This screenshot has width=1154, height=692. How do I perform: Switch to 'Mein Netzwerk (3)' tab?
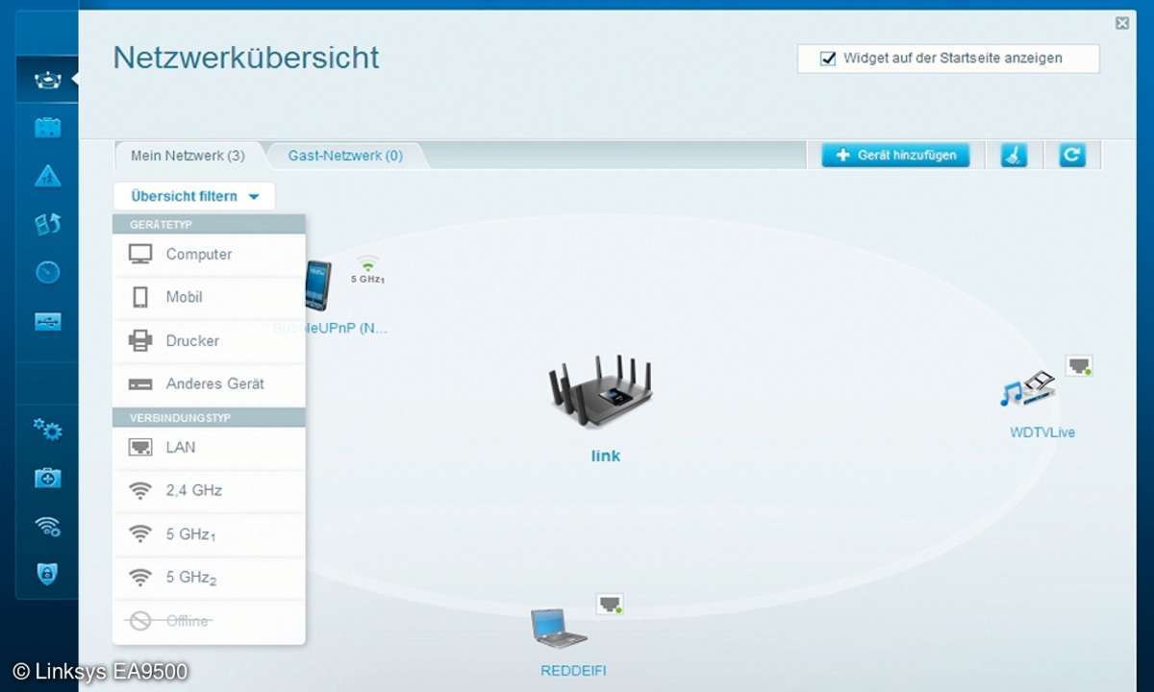[x=188, y=155]
